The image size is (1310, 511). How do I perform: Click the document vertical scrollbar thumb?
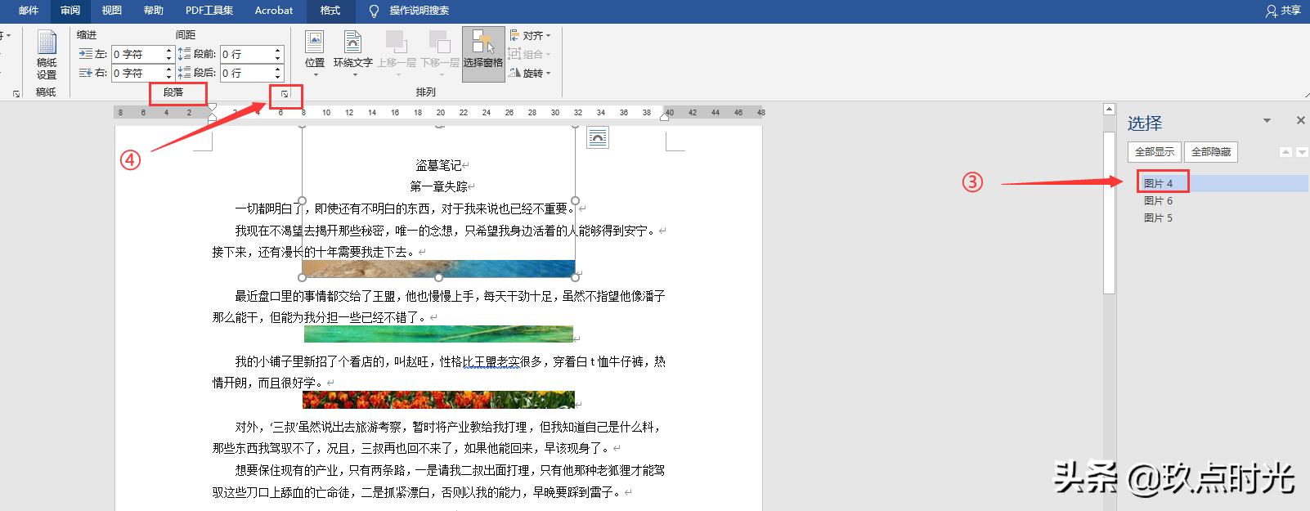tap(1110, 213)
